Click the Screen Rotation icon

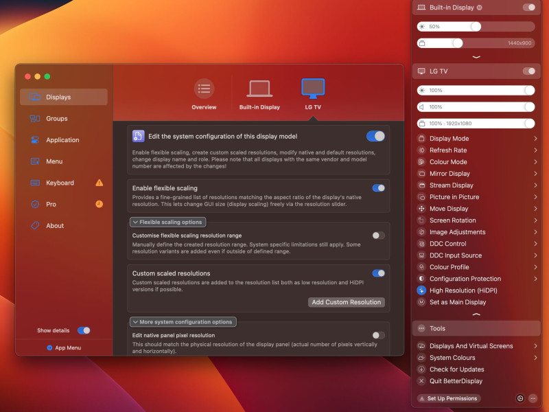[421, 220]
